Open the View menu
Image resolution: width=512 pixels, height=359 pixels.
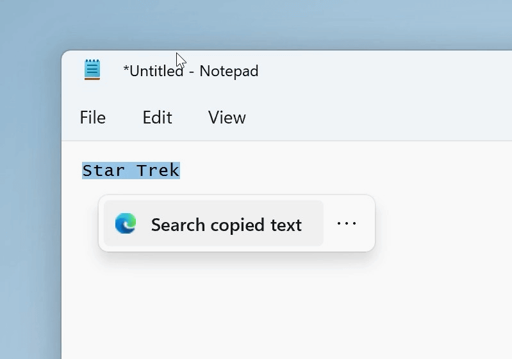point(227,118)
